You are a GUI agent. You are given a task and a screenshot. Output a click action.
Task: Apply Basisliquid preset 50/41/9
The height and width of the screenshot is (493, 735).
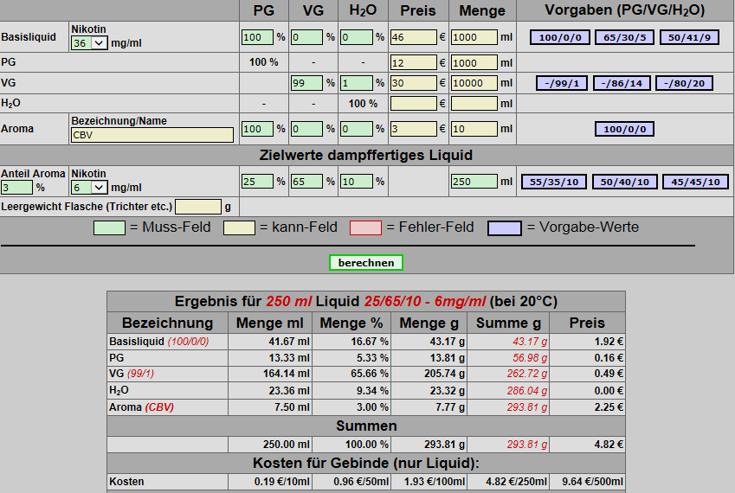(687, 37)
